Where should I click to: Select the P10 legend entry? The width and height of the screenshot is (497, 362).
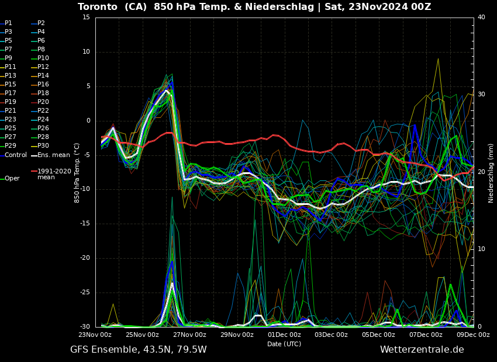point(43,58)
